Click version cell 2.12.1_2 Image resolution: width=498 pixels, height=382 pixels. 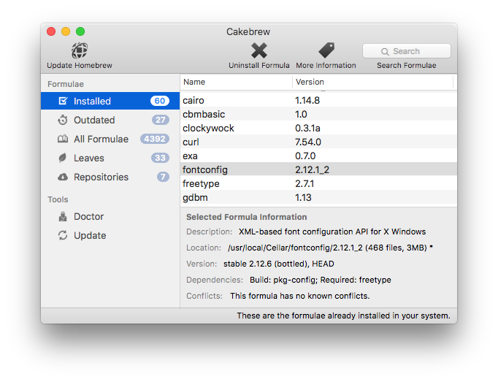(312, 169)
